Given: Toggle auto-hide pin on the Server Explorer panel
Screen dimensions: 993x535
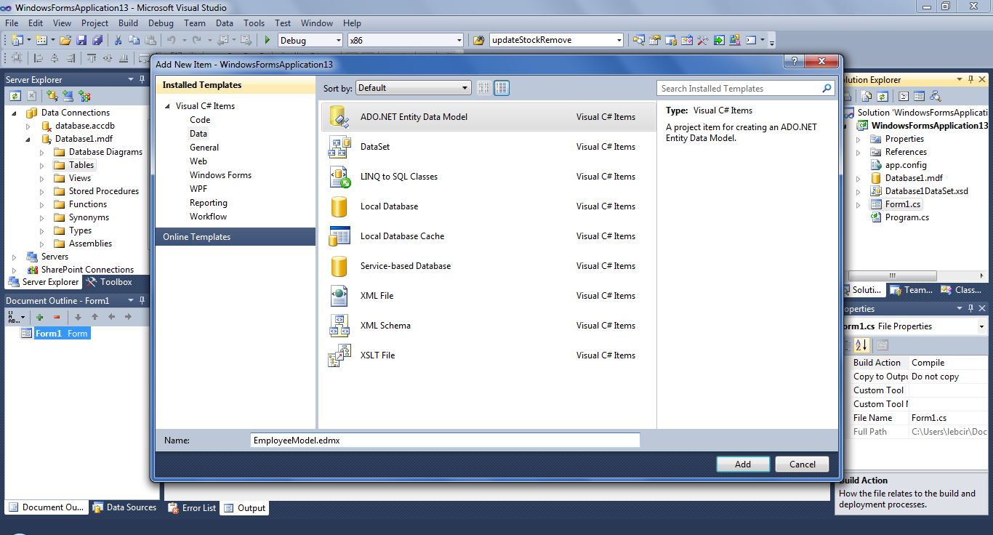Looking at the screenshot, I should (141, 79).
